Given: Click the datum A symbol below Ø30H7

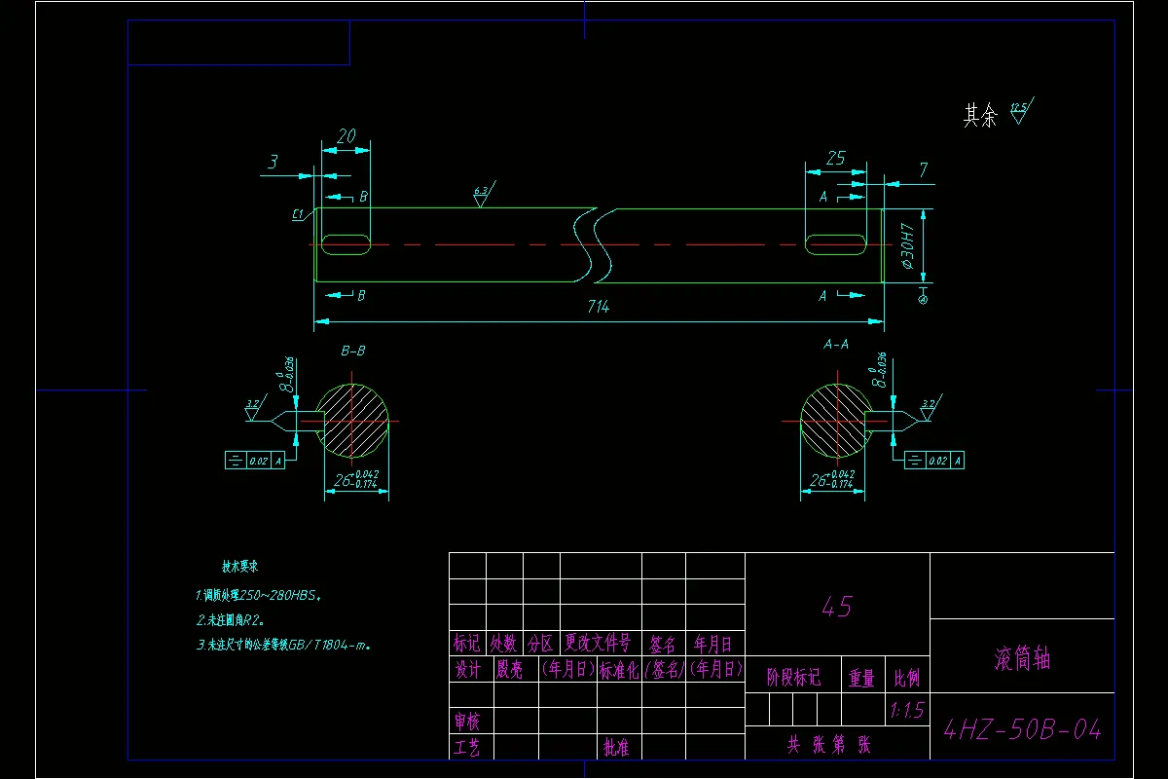Looking at the screenshot, I should coord(923,295).
